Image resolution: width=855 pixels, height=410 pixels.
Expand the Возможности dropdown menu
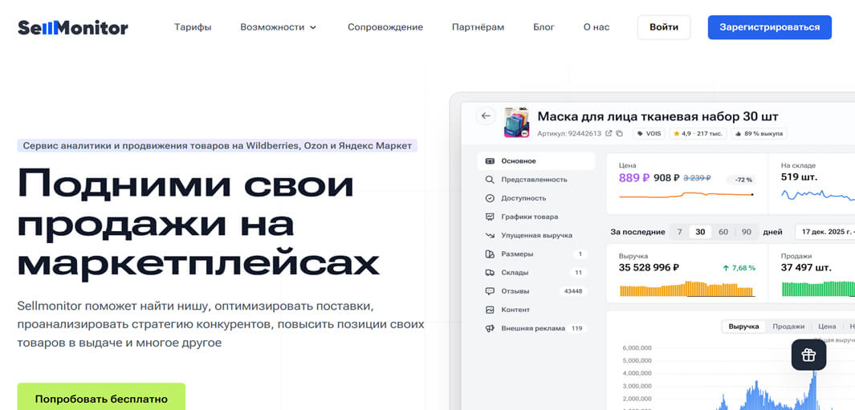278,27
